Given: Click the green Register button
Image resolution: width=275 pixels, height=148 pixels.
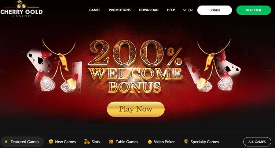Looking at the screenshot, I should click(254, 10).
